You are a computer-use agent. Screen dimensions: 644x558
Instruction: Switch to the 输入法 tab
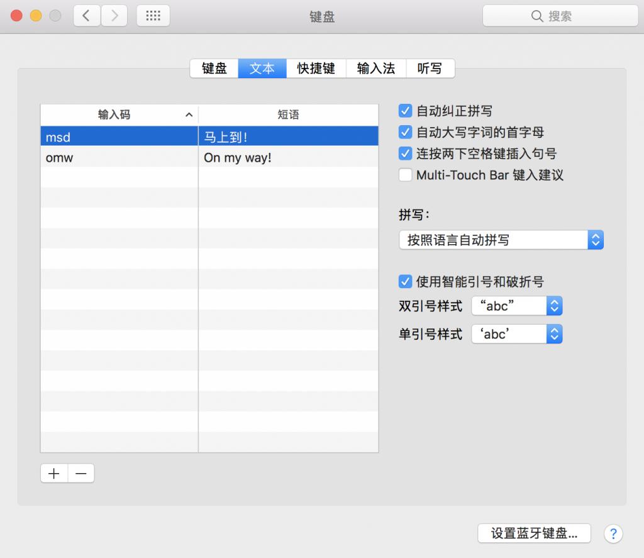point(375,68)
